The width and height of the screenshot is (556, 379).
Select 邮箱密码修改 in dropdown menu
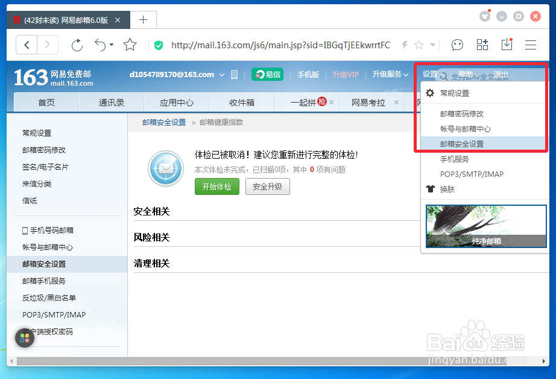[483, 114]
